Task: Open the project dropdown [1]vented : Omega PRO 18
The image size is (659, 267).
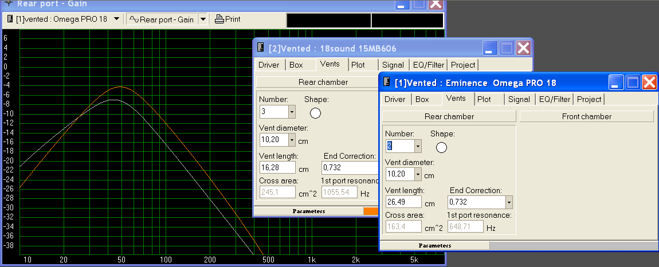Action: click(x=116, y=19)
